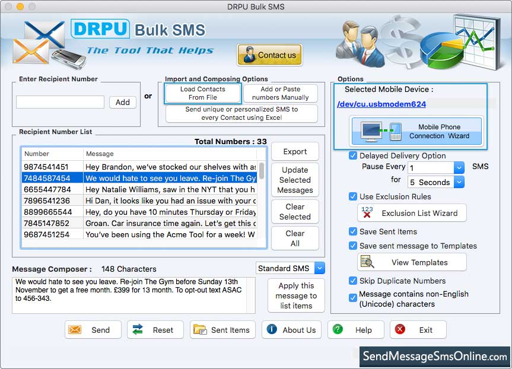Click Apply this message to list items
Image resolution: width=512 pixels, height=369 pixels.
pos(296,295)
